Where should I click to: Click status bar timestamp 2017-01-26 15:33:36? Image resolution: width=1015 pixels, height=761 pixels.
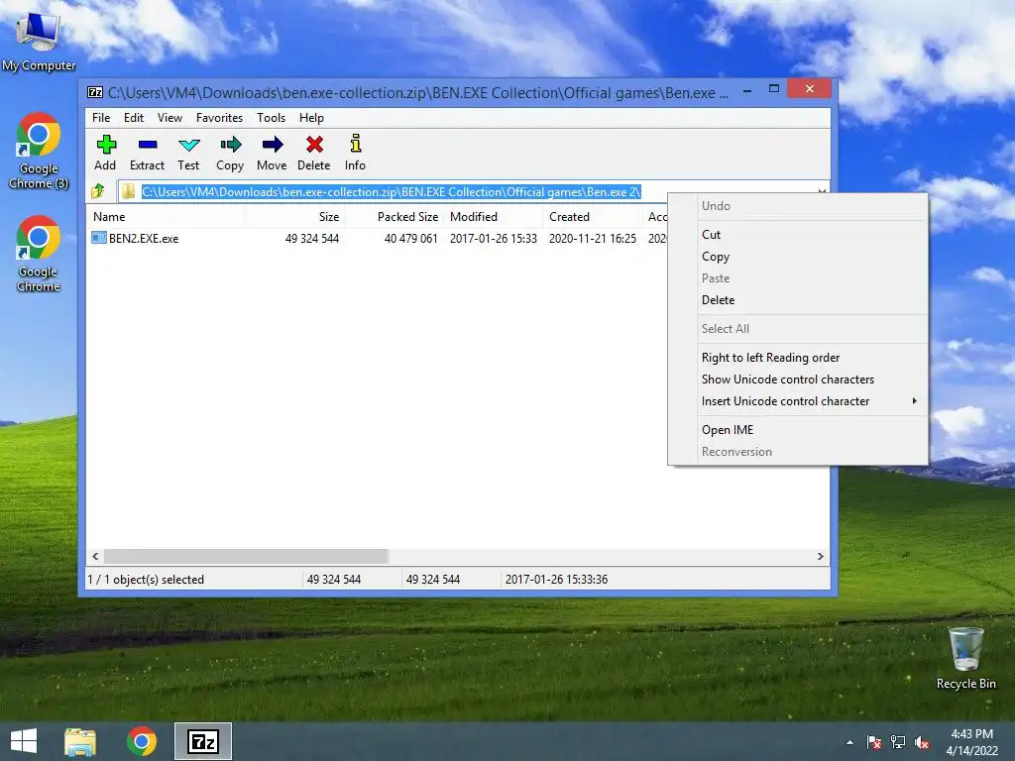tap(557, 579)
